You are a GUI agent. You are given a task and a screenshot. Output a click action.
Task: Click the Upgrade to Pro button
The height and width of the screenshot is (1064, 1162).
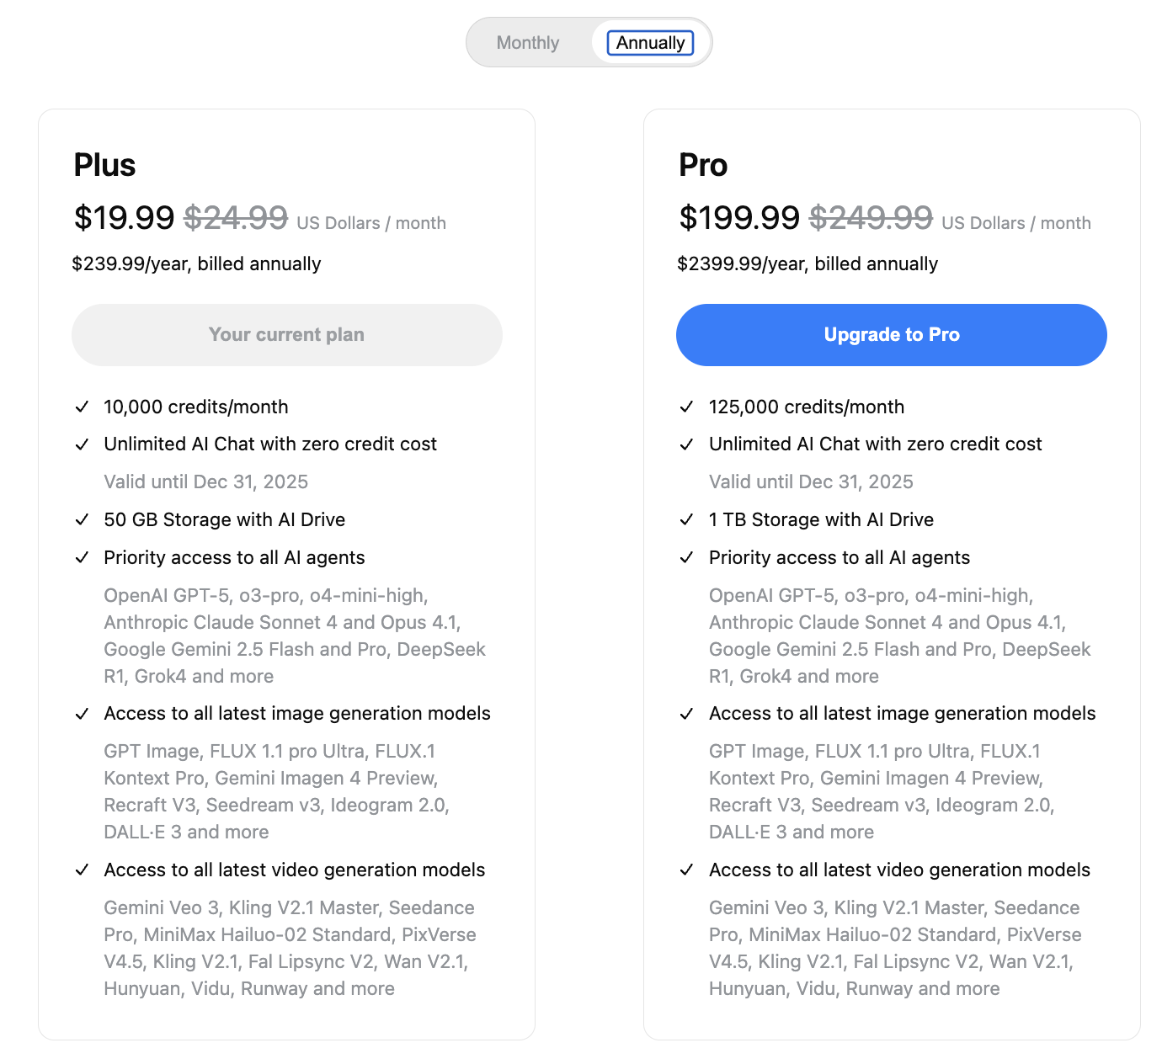coord(891,335)
